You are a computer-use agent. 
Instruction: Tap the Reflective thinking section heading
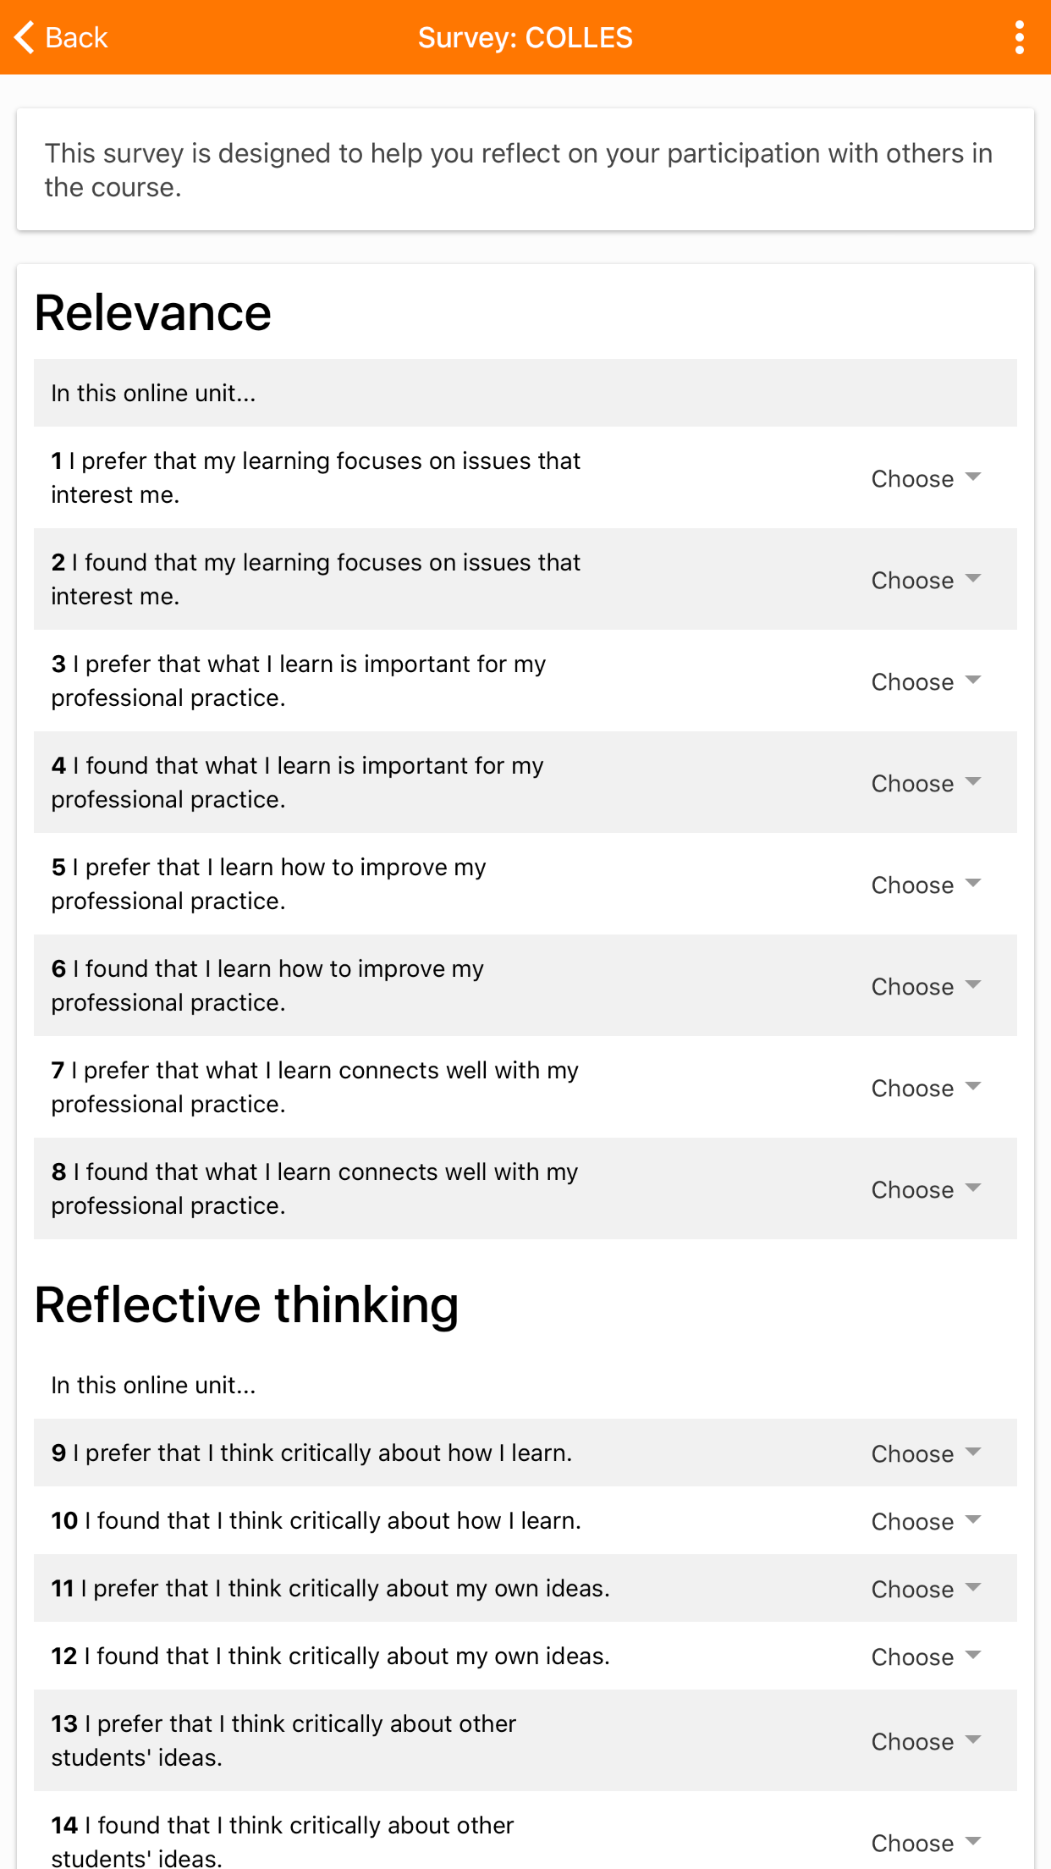[x=247, y=1304]
